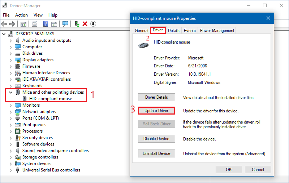
Task: Confirm with the OK button
Action: (x=229, y=170)
